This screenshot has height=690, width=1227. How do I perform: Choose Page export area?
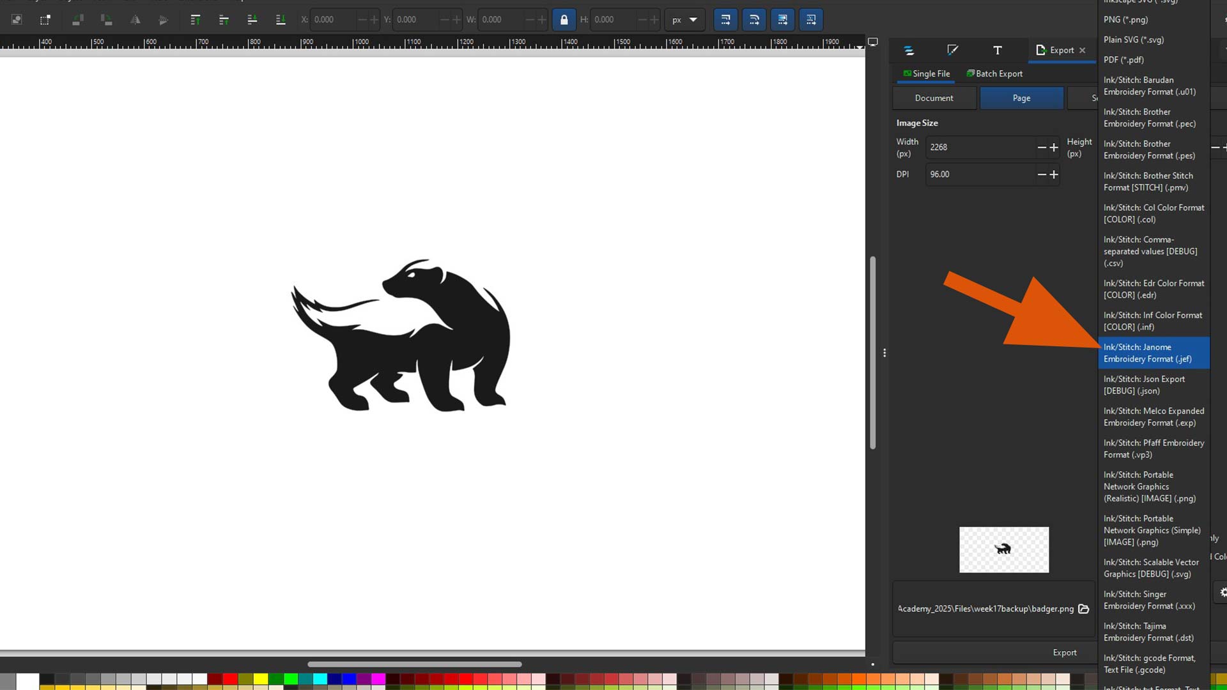click(1021, 98)
